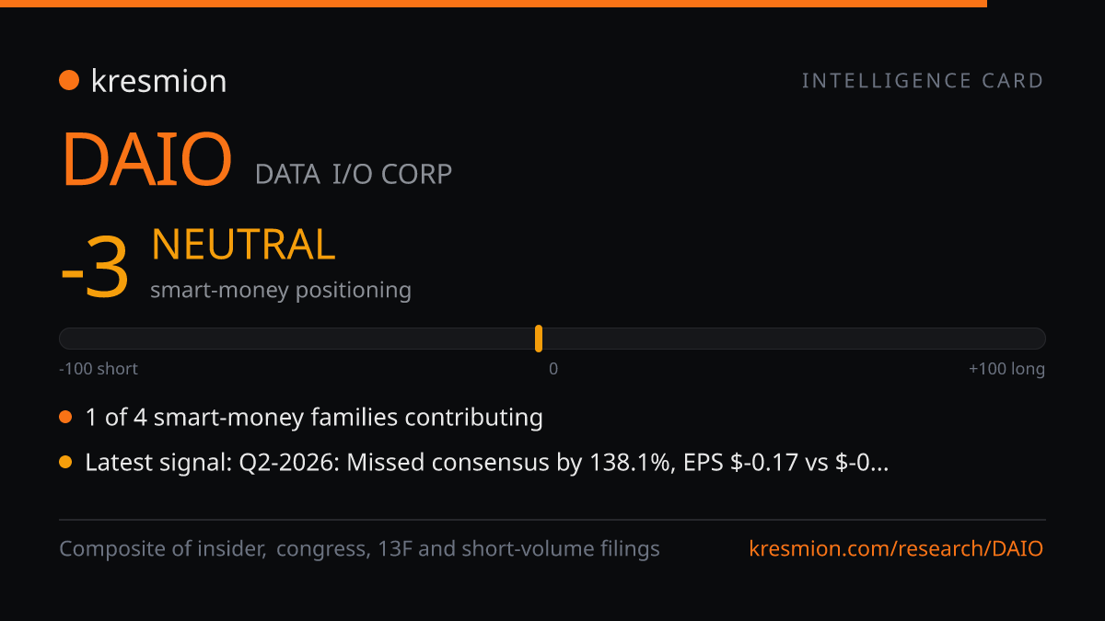Screen dimensions: 1105x621
Task: Click the 1 of 4 smart-money families line
Action: 314,418
